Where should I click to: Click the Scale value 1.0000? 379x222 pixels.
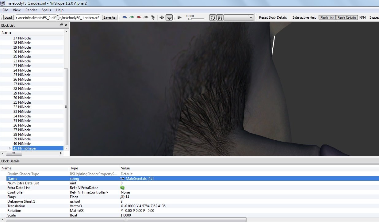tap(126, 215)
